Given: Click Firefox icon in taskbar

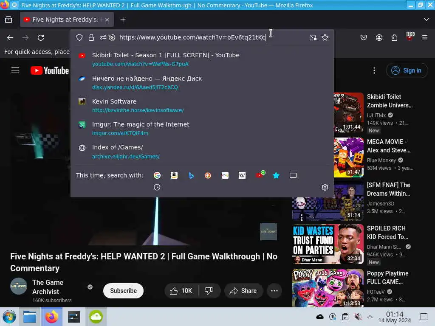Looking at the screenshot, I should click(52, 317).
